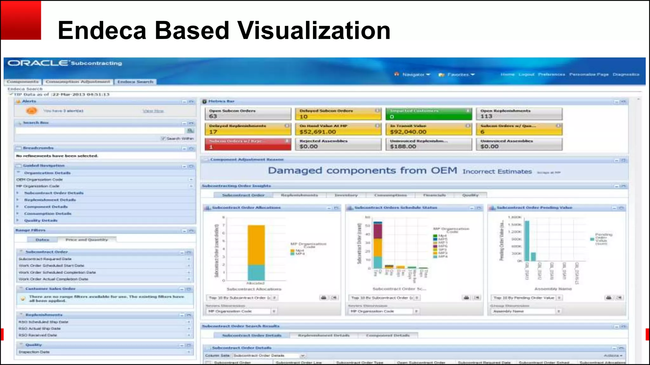Viewport: 650px width, 365px height.
Task: Switch to the Consumption Adjustment tab
Action: [x=78, y=82]
